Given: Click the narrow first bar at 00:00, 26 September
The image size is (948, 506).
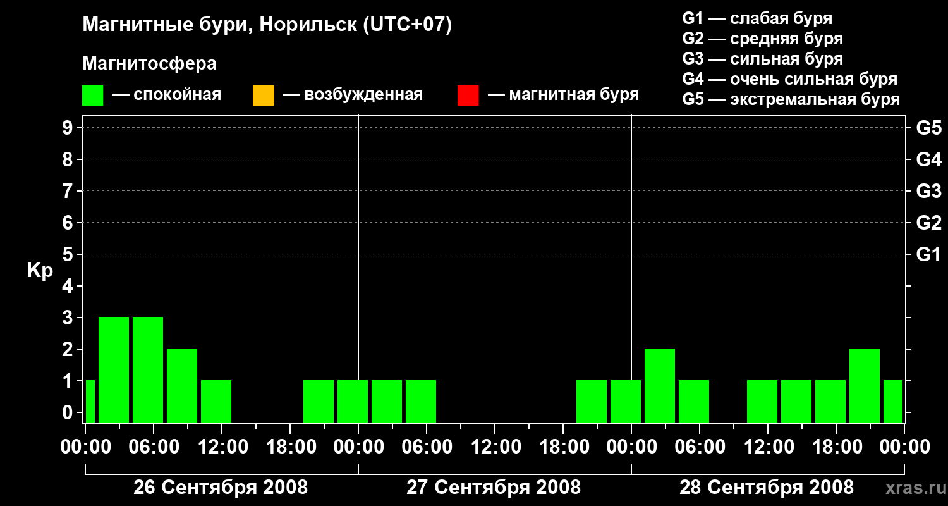Looking at the screenshot, I should (x=90, y=401).
